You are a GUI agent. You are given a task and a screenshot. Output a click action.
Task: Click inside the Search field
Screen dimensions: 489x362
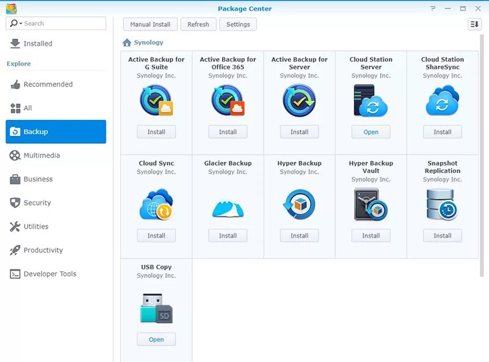coord(56,23)
